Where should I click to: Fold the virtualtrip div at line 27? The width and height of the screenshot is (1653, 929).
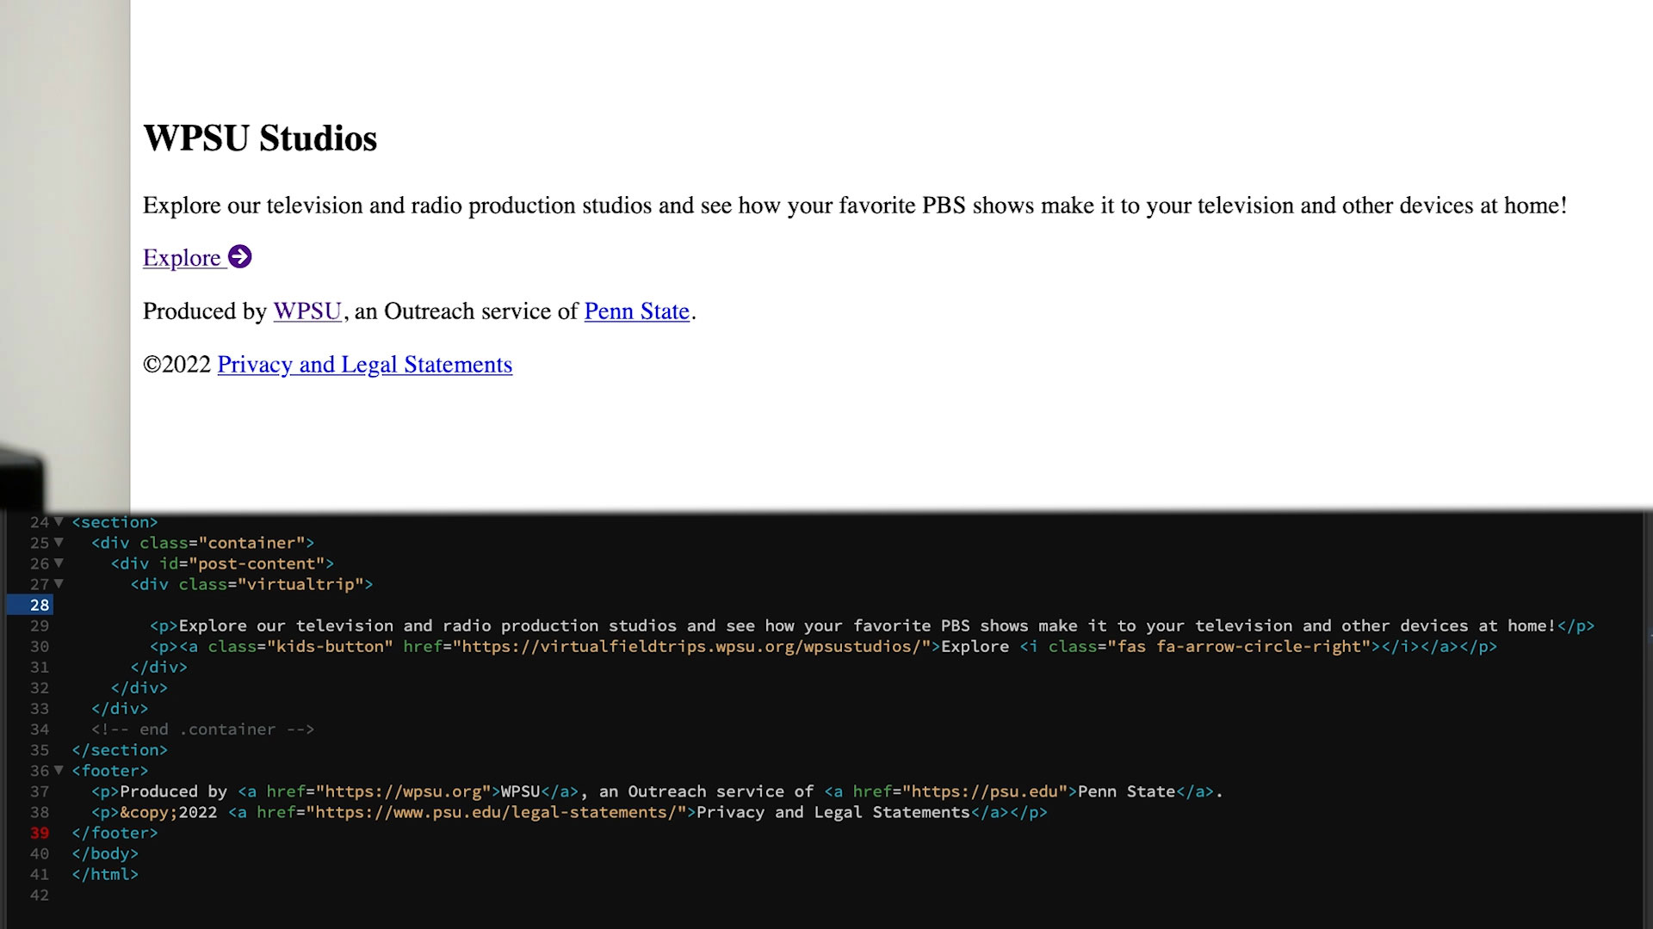[59, 583]
